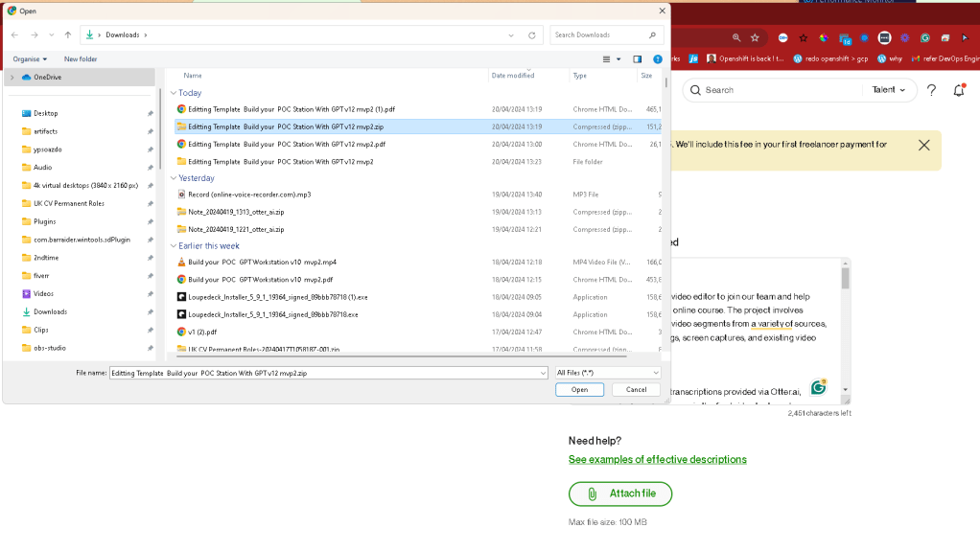Select the Desktop folder in sidebar

(x=46, y=114)
